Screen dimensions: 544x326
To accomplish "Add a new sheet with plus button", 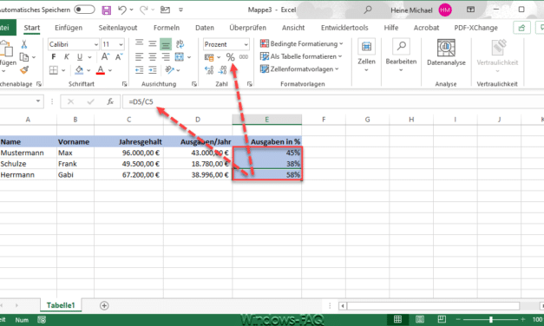I will [x=104, y=305].
